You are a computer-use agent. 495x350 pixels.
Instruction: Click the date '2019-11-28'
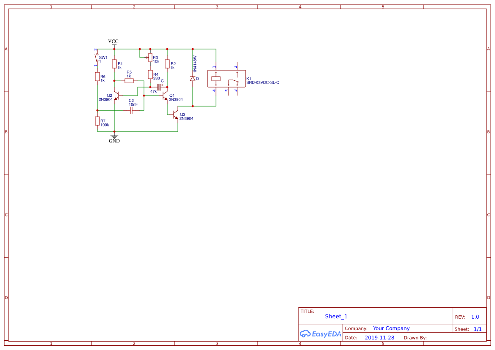coord(379,337)
